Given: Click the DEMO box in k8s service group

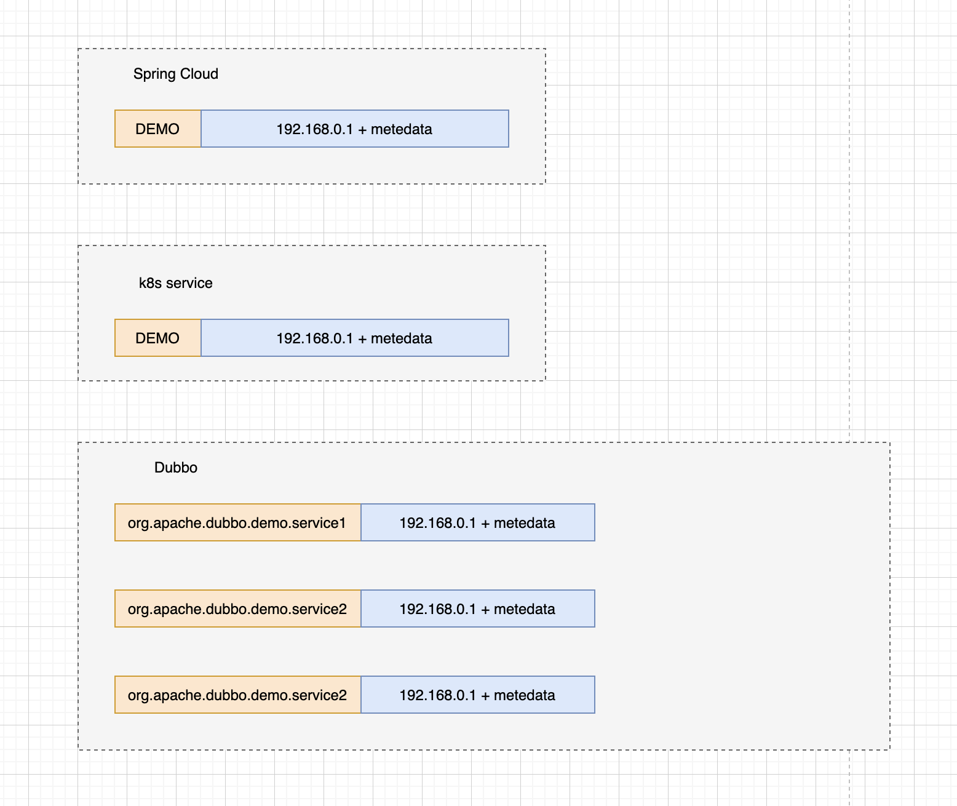Looking at the screenshot, I should point(157,338).
